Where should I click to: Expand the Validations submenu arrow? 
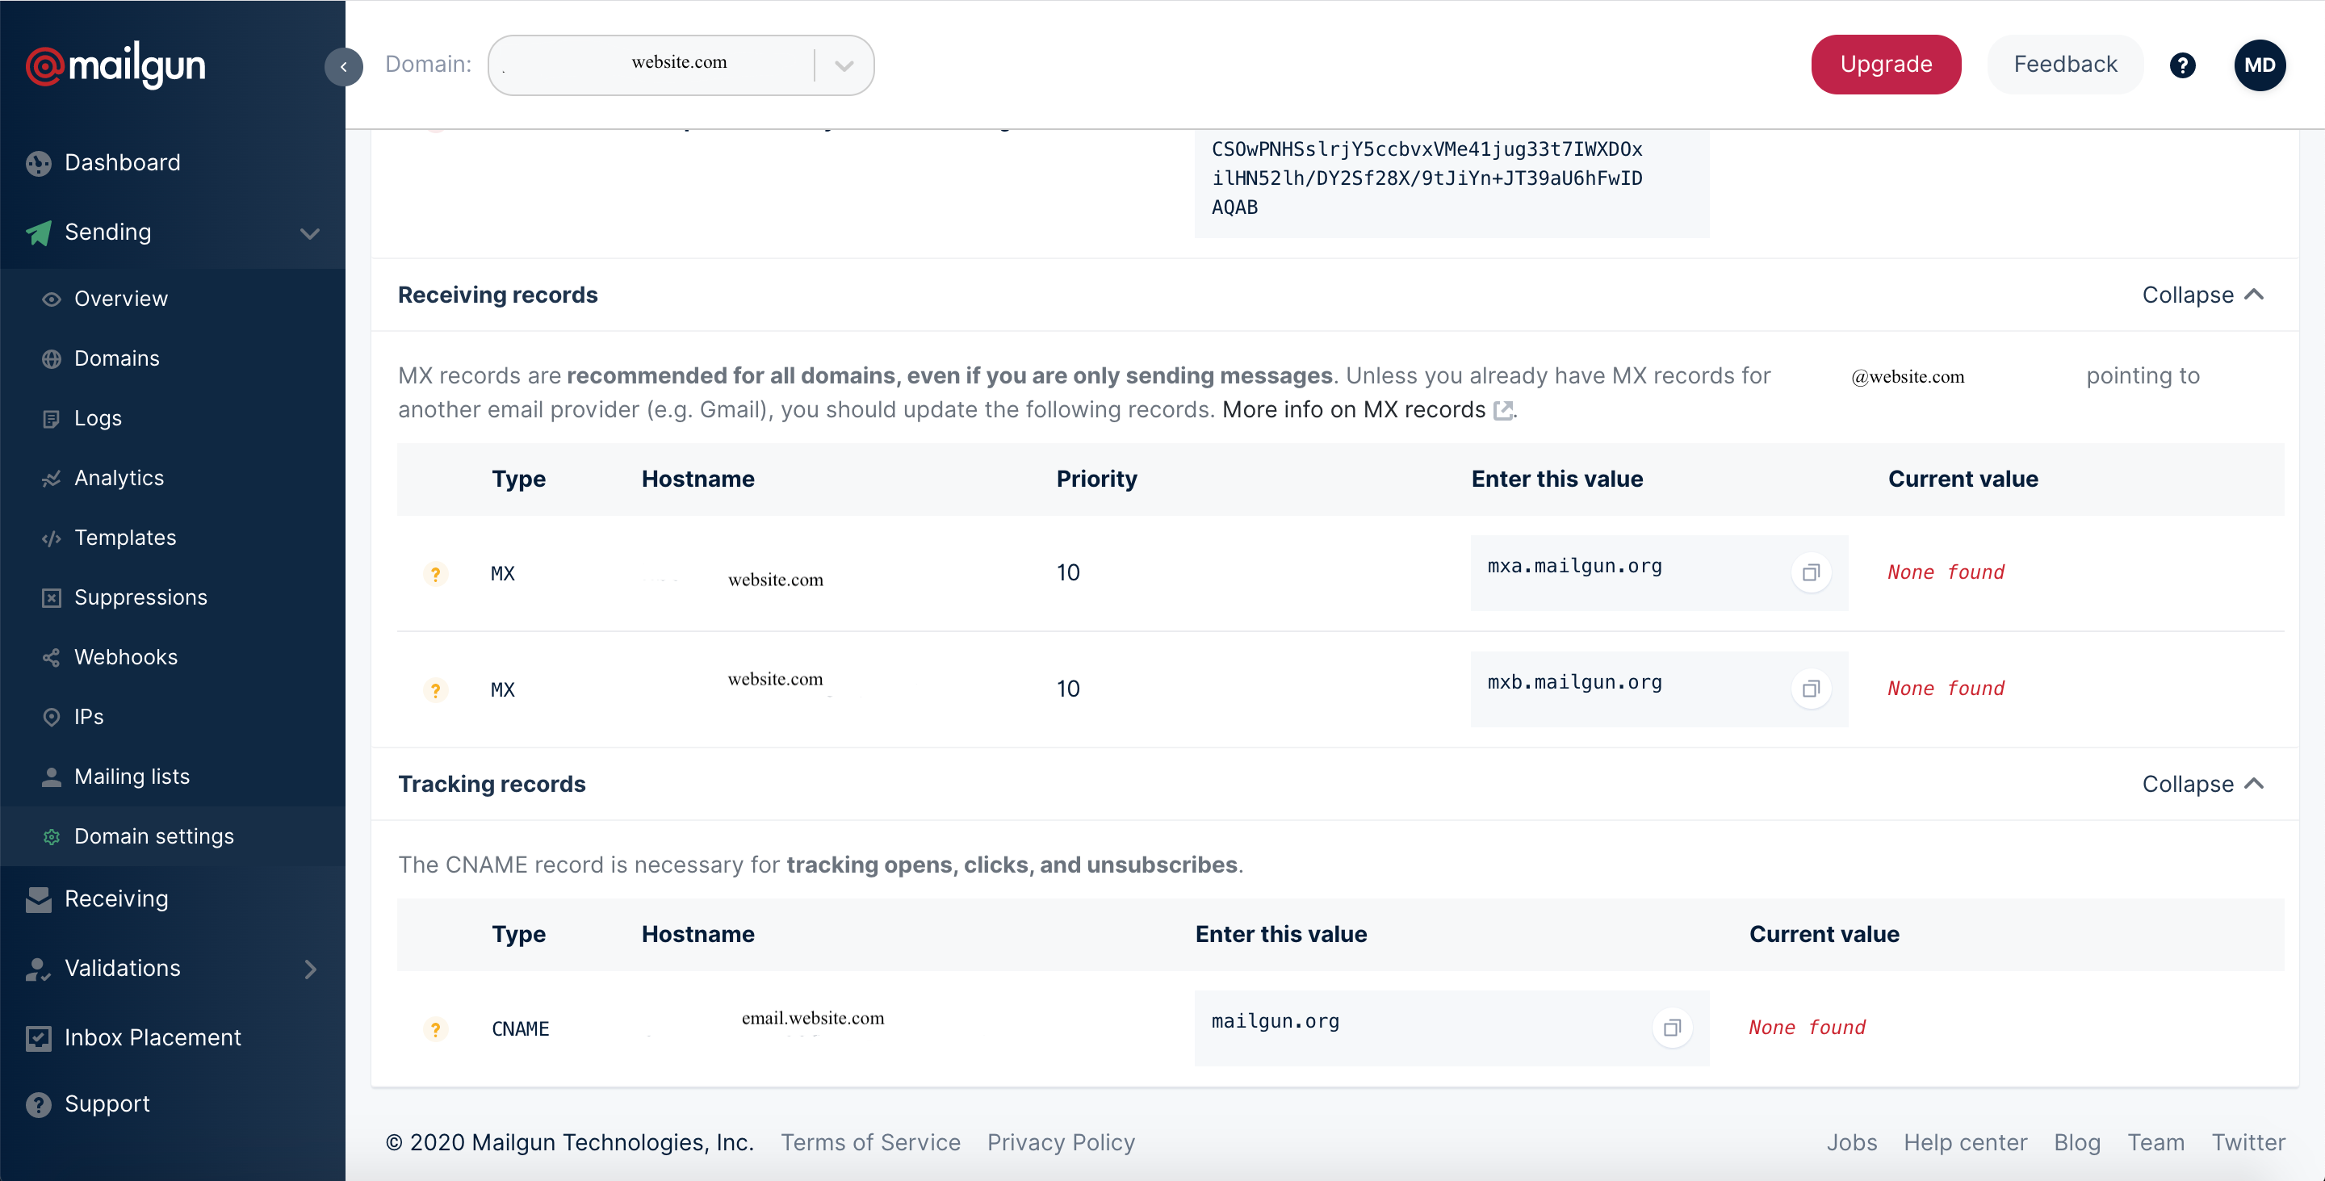[x=311, y=969]
